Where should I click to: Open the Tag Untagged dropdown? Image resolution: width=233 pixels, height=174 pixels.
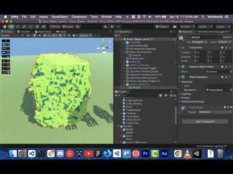click(199, 42)
